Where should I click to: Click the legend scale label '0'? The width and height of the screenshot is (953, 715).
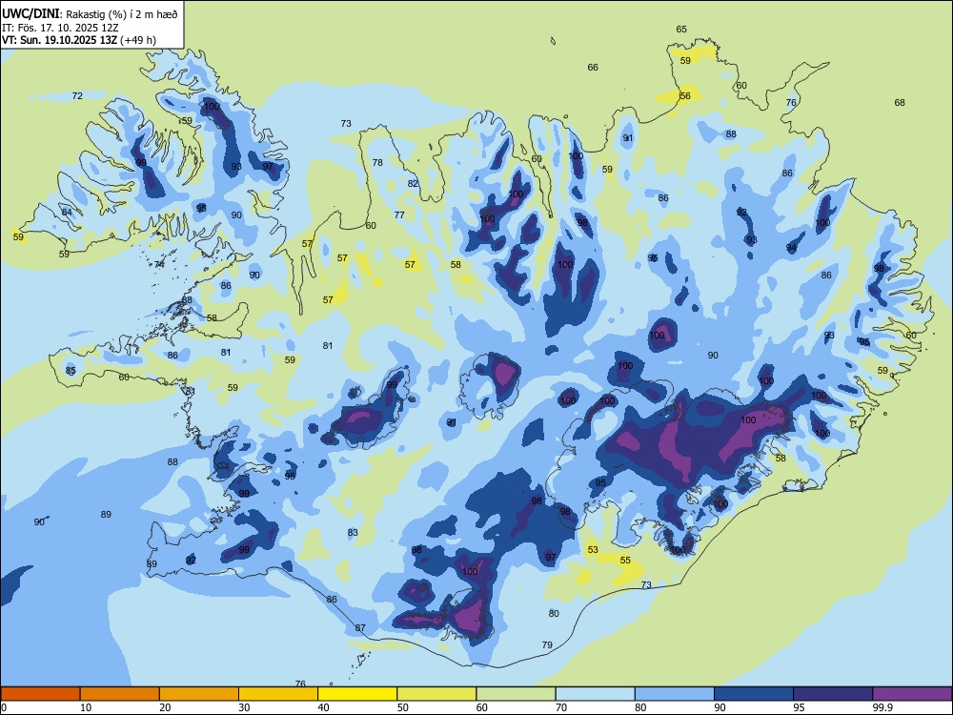coord(4,707)
